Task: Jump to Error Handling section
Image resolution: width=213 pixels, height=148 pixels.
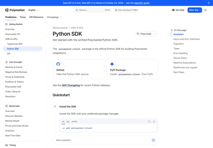Action: point(180,53)
